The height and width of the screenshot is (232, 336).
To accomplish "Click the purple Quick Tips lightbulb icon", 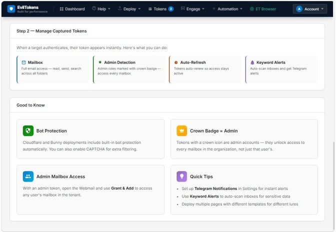I will (181, 176).
